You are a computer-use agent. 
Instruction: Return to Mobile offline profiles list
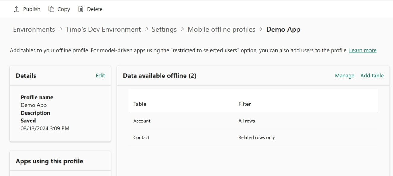pos(221,29)
